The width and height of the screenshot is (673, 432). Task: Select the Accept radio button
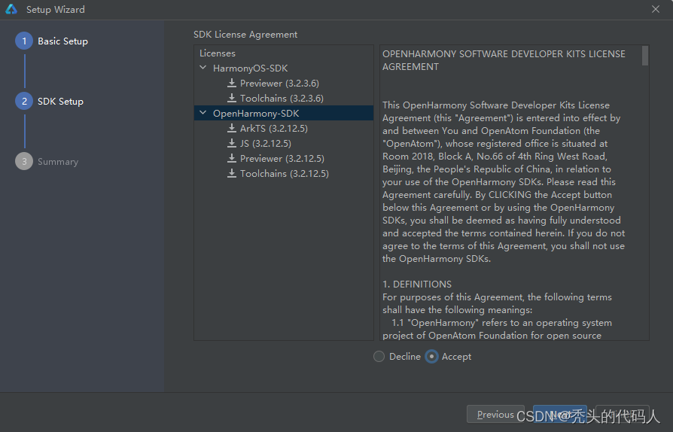[431, 357]
